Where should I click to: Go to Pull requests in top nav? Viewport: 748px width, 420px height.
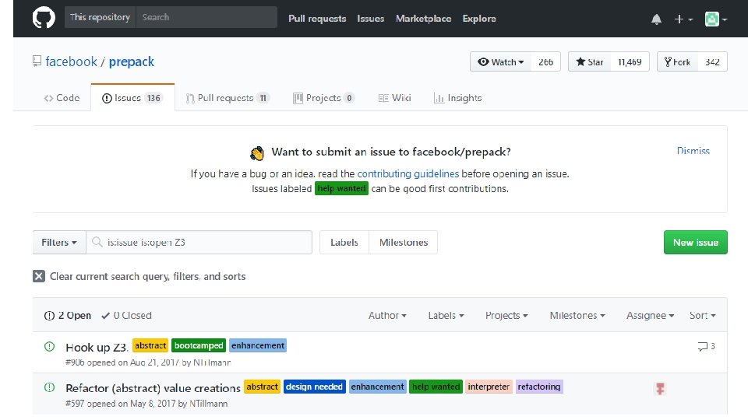(x=317, y=19)
